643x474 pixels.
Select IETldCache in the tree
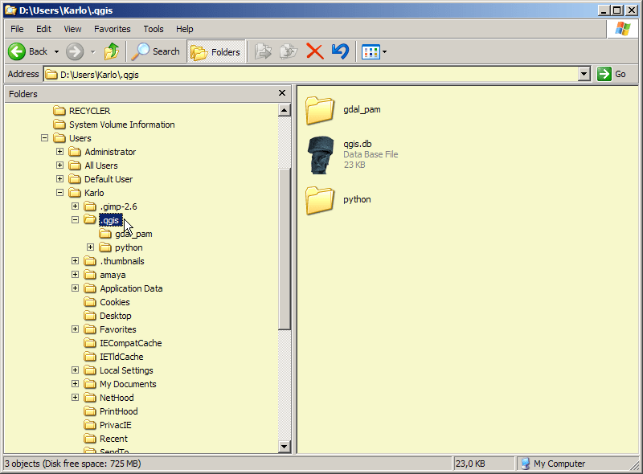click(x=121, y=357)
